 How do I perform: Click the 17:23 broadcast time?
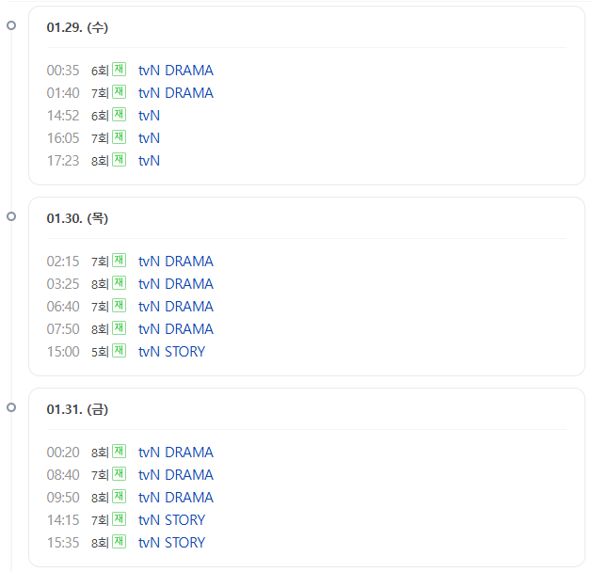pos(63,161)
